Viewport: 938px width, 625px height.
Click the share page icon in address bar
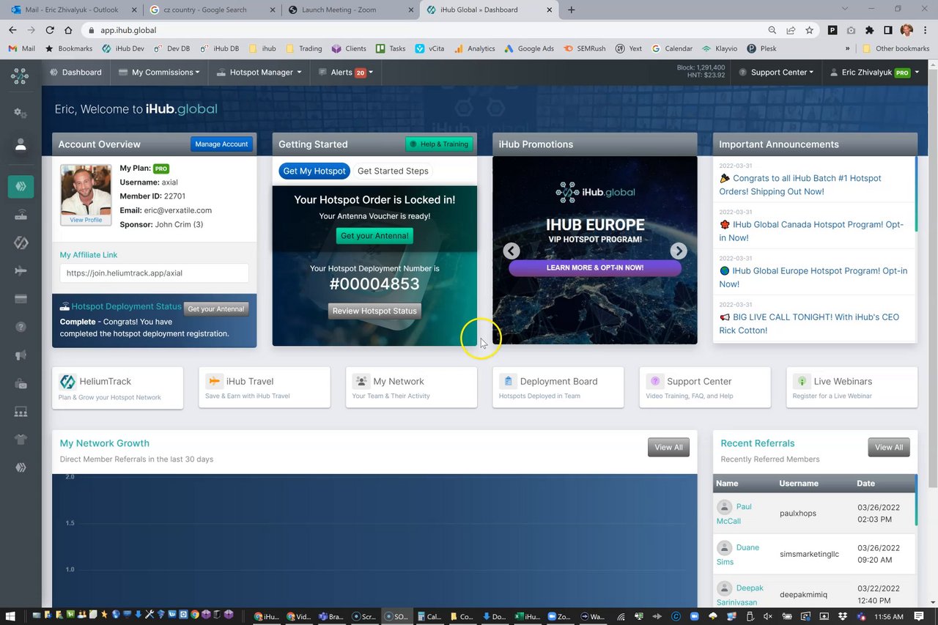coord(791,30)
